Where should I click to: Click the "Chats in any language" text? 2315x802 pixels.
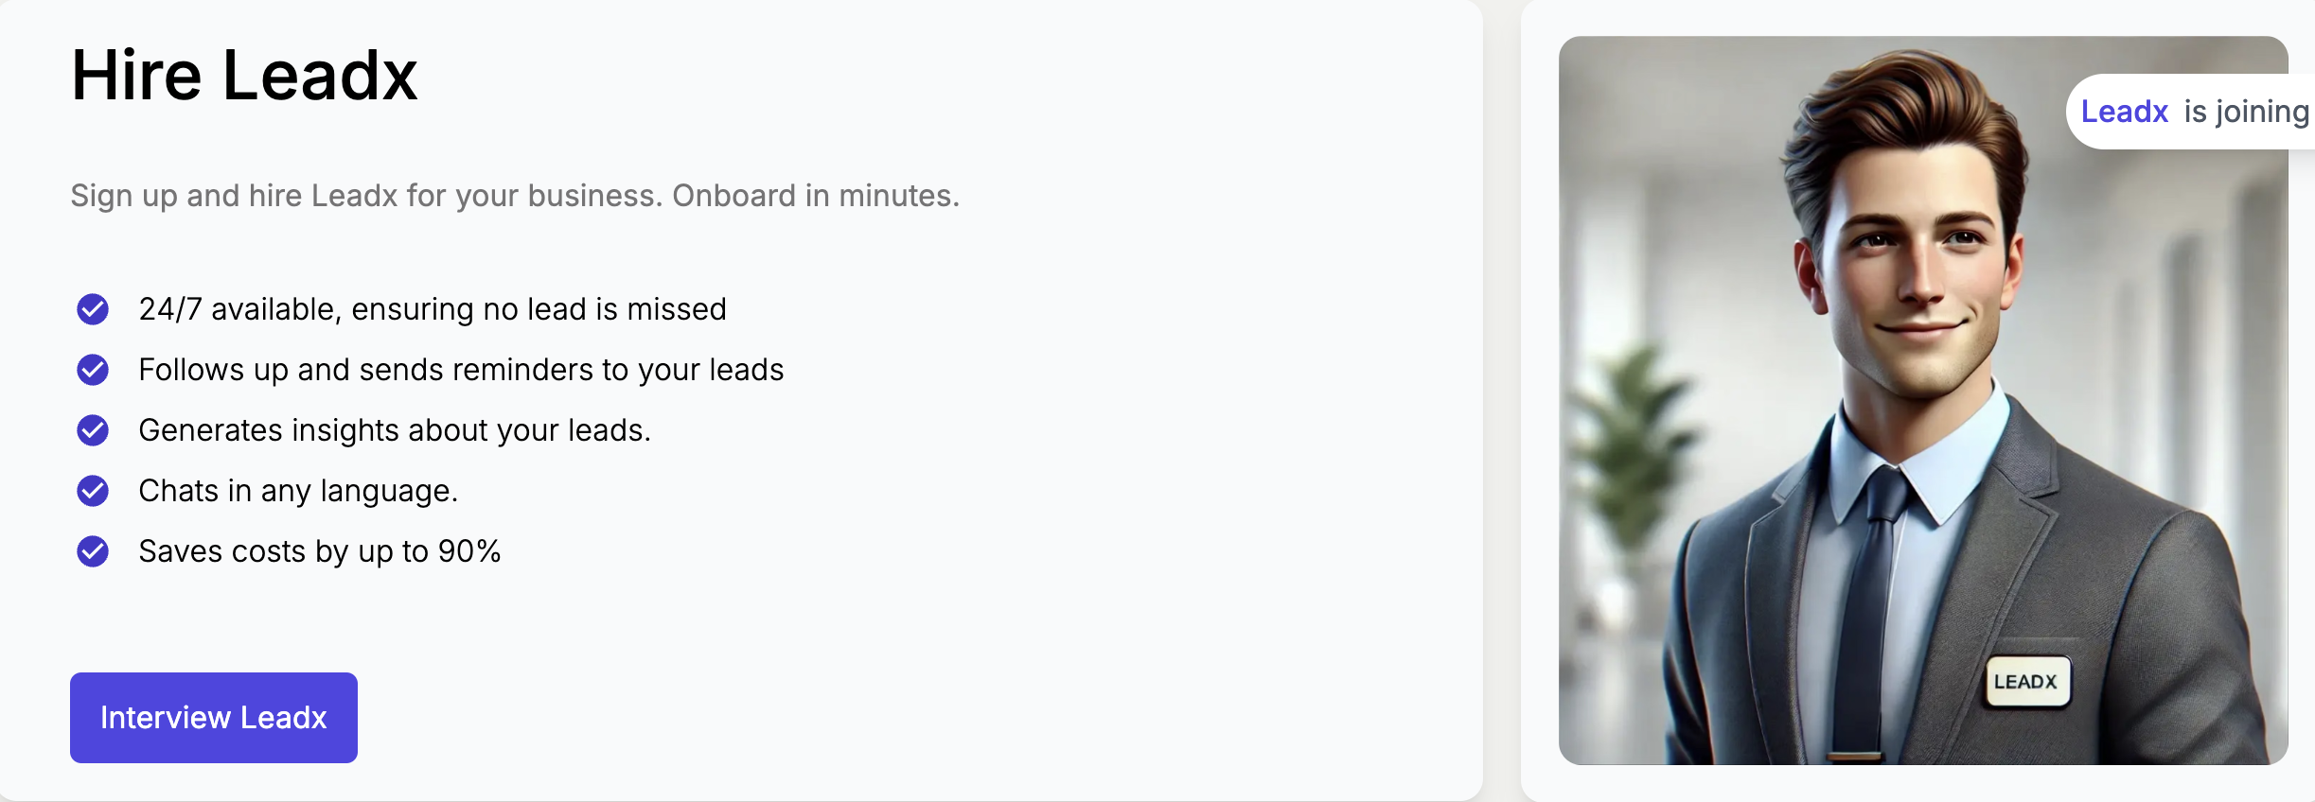tap(298, 491)
